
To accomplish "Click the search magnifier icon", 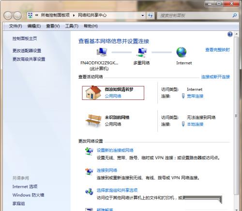I will [x=235, y=15].
